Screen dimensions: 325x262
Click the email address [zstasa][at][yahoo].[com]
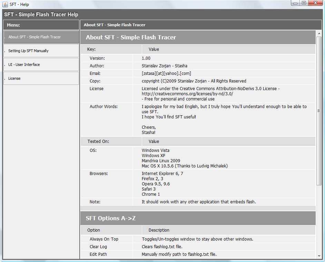point(166,74)
